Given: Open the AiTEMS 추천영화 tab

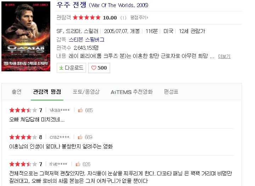Looking at the screenshot, I should [131, 92].
